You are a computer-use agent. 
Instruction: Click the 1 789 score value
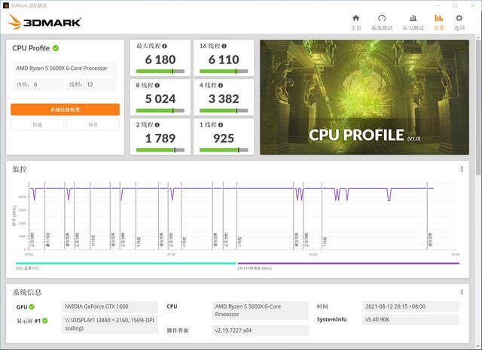point(160,138)
